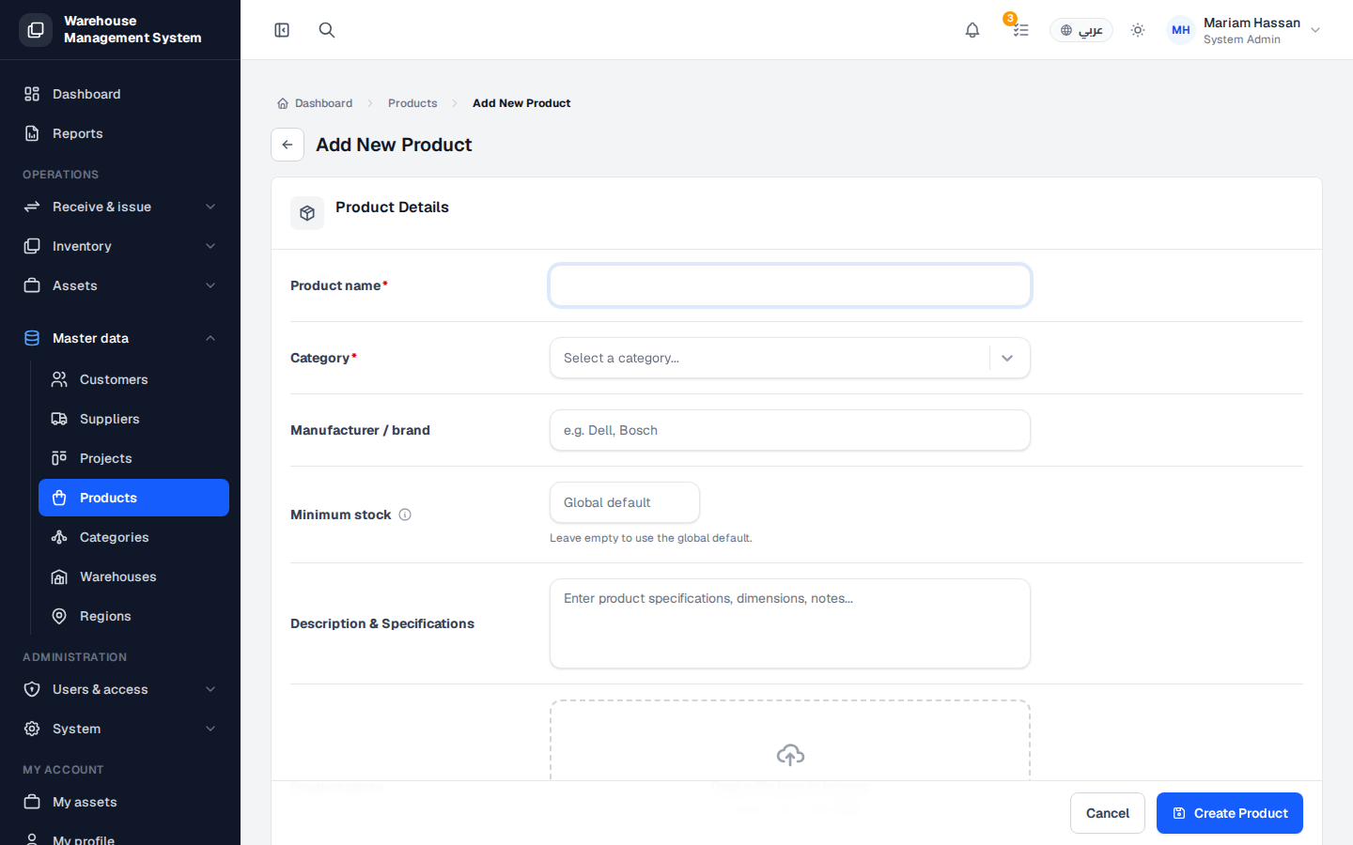1353x845 pixels.
Task: Expand the Assets section
Action: [x=120, y=285]
